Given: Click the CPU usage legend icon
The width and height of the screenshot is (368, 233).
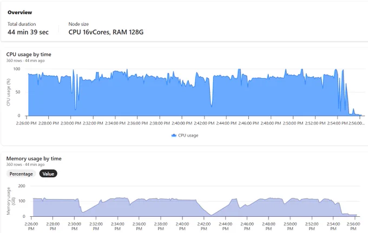Looking at the screenshot, I should (174, 135).
